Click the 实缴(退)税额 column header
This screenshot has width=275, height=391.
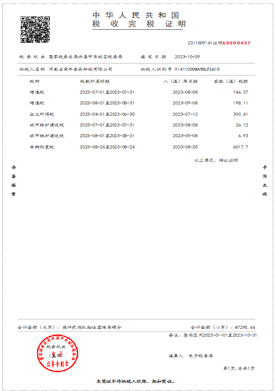click(x=231, y=81)
